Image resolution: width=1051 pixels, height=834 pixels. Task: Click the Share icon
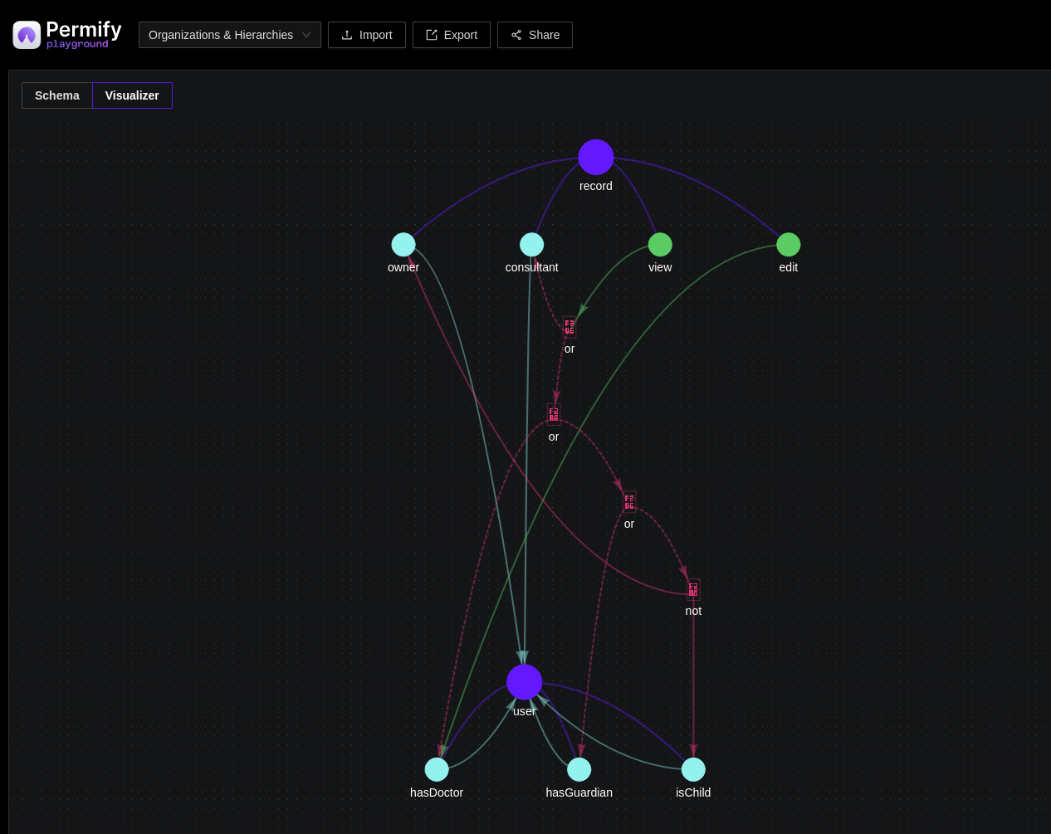click(x=535, y=35)
